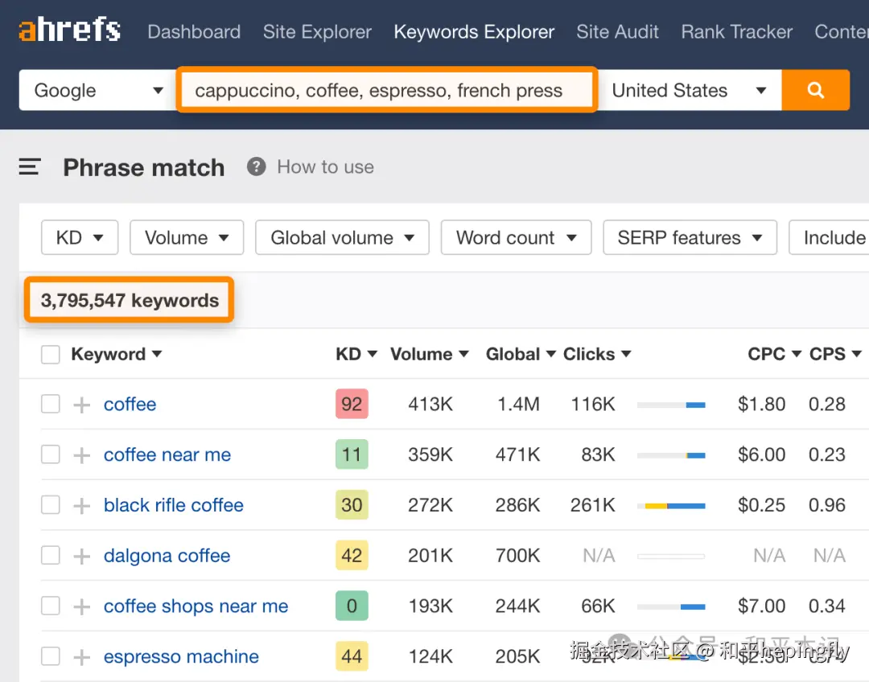Sort by Keyword column header
869x682 pixels.
click(x=117, y=354)
